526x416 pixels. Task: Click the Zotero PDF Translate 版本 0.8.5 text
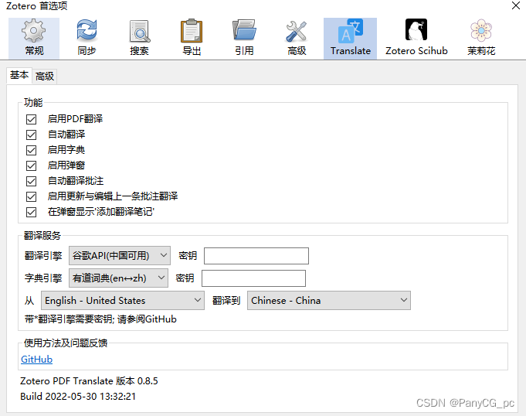click(x=89, y=380)
